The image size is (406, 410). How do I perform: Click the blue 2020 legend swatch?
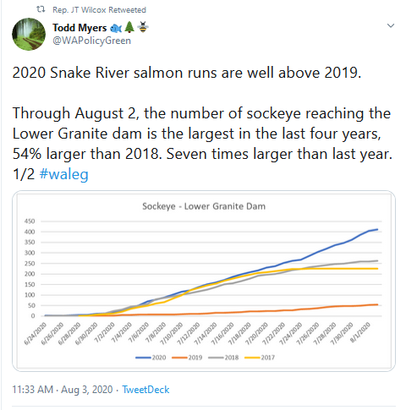(143, 358)
